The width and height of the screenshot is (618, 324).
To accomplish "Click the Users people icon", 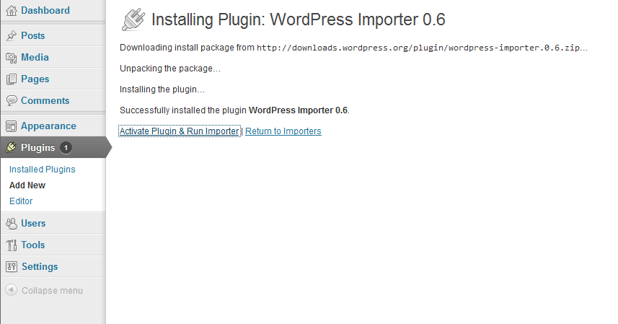I will click(x=12, y=224).
